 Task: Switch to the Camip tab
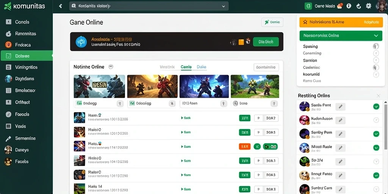[x=186, y=67]
